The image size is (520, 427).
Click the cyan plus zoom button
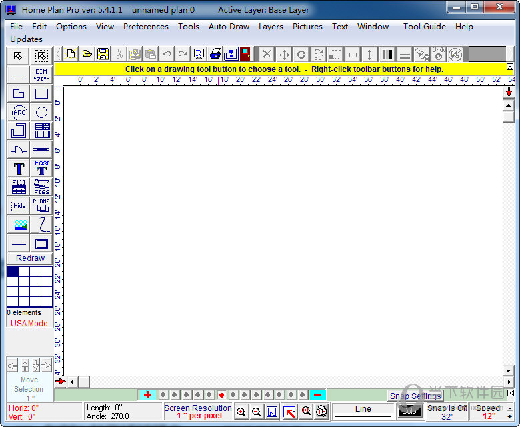pyautogui.click(x=147, y=395)
